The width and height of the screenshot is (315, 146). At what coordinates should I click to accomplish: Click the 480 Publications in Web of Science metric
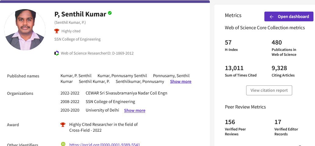277,42
